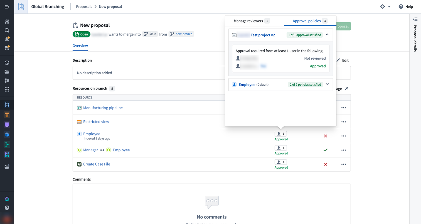Open the recent history clock icon
Viewport: 421px width, 224px height.
[x=7, y=63]
